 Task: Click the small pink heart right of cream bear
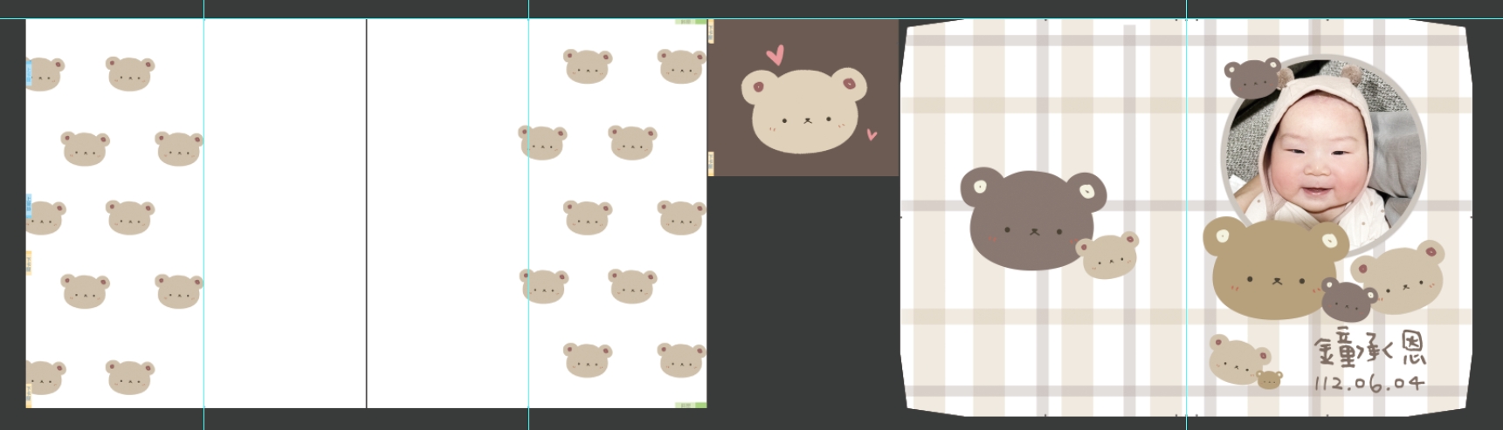pyautogui.click(x=871, y=134)
